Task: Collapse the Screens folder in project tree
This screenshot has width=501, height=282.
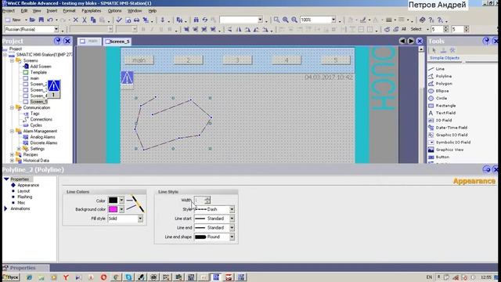Action: tap(12, 60)
